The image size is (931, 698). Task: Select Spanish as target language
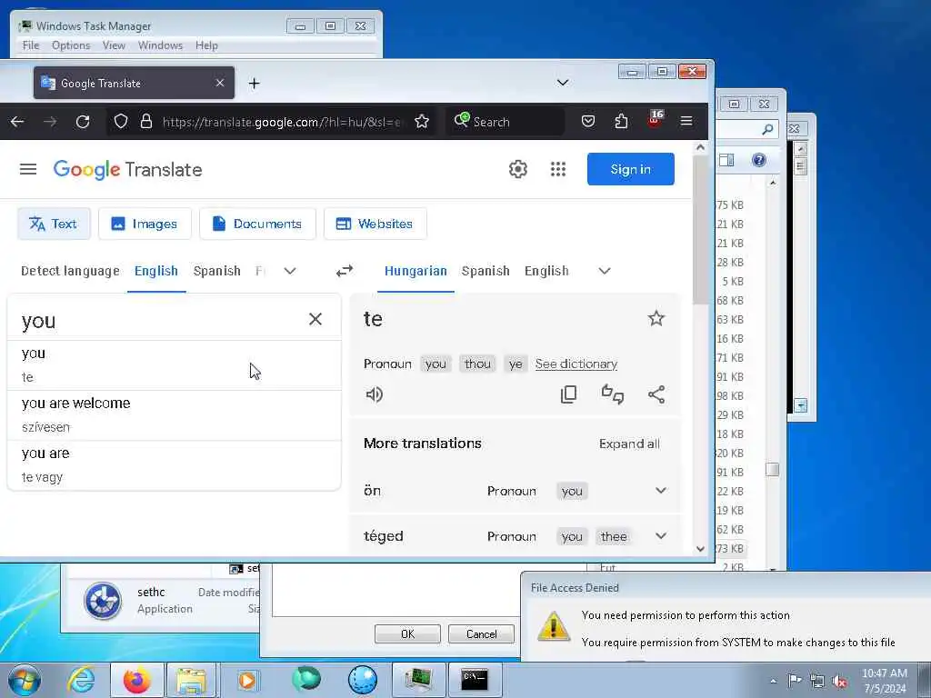click(x=486, y=271)
